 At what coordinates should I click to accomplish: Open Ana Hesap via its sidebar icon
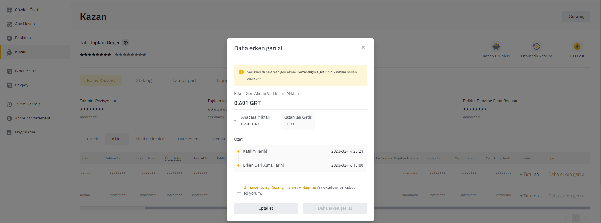click(9, 24)
